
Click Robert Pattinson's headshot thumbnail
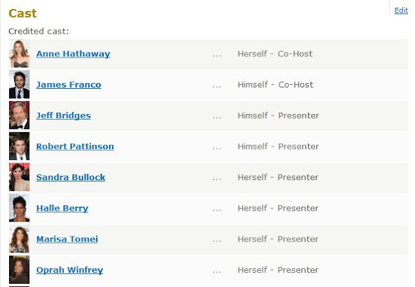pyautogui.click(x=19, y=146)
